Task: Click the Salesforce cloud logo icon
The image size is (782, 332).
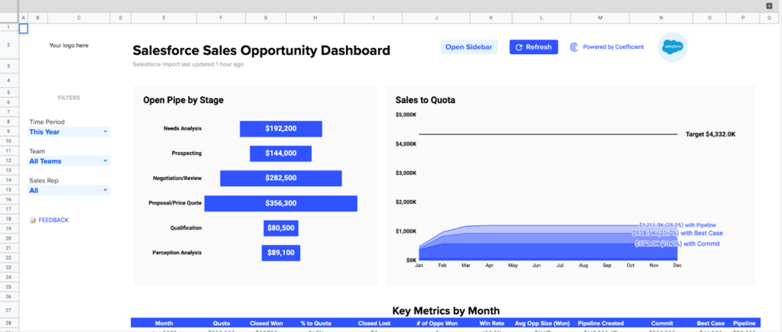Action: click(x=672, y=47)
